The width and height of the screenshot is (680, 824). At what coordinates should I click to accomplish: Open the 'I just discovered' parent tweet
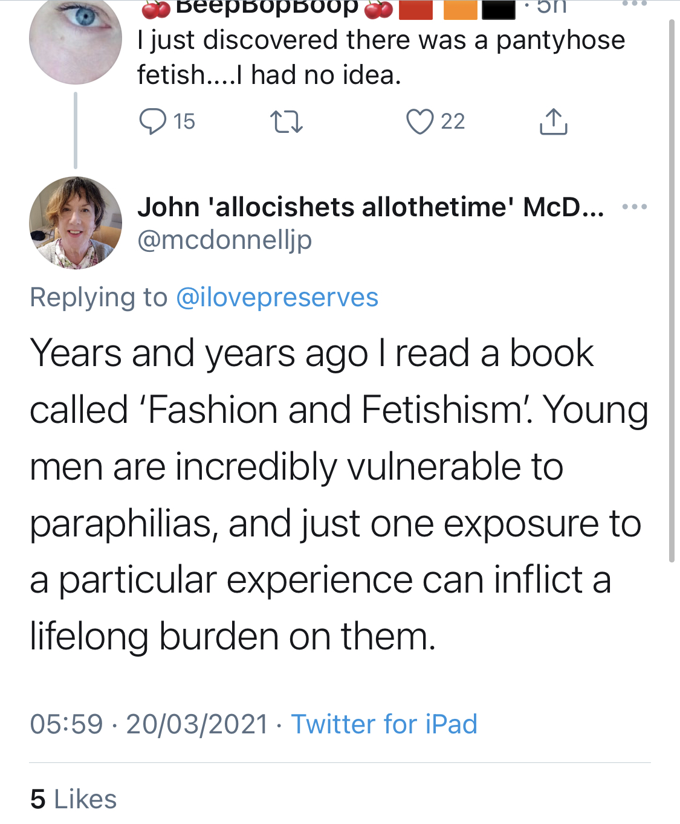tap(381, 57)
